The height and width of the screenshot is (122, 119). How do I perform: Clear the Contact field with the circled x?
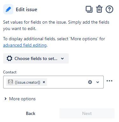(90, 82)
